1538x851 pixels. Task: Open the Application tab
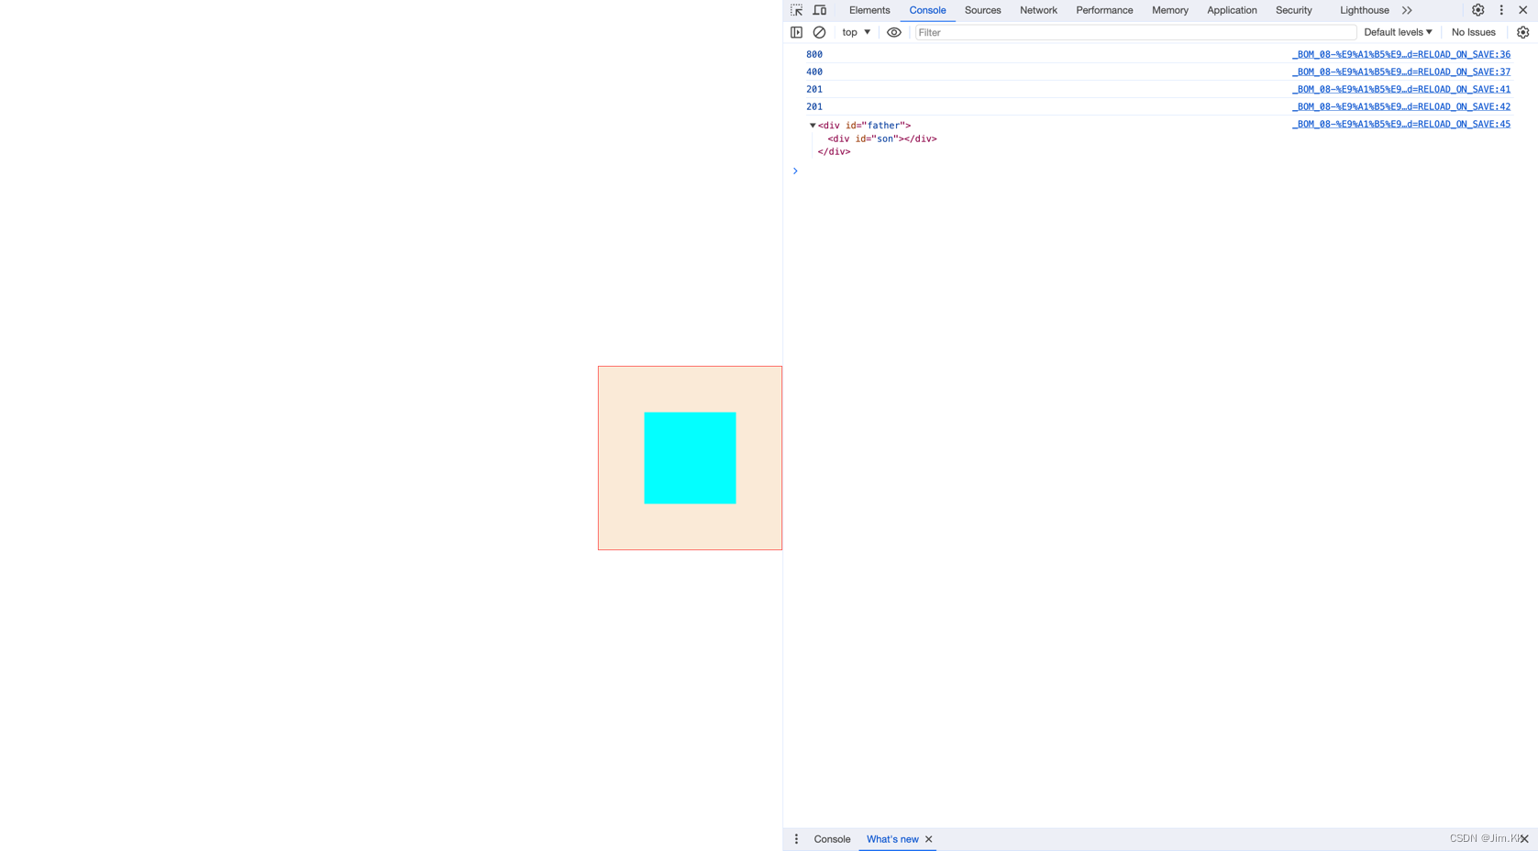click(x=1232, y=10)
